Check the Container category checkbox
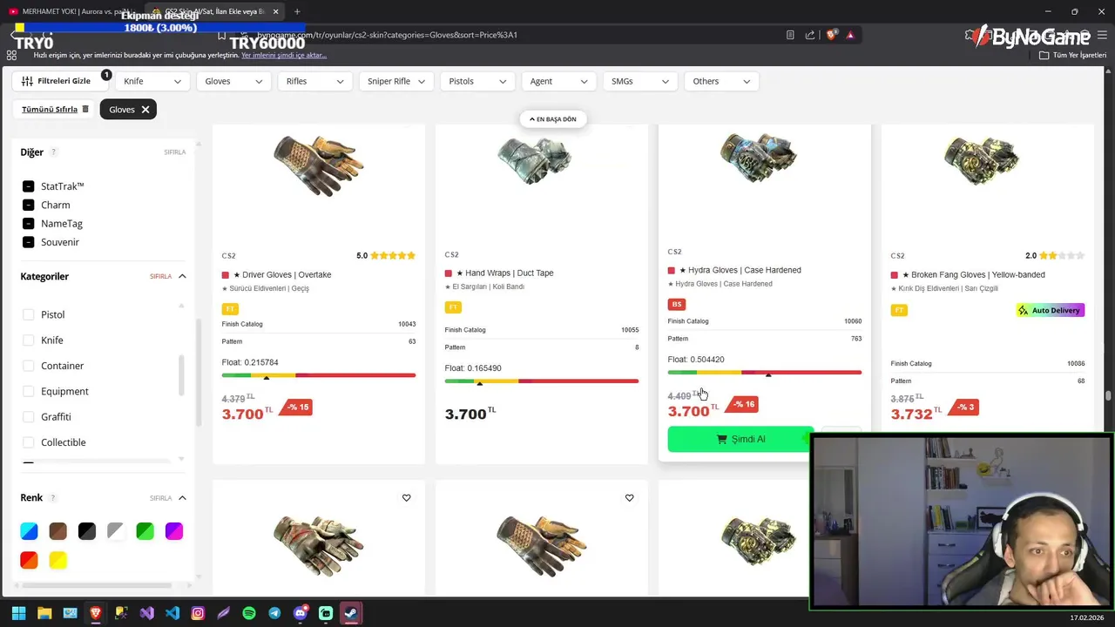The height and width of the screenshot is (627, 1115). click(x=29, y=366)
